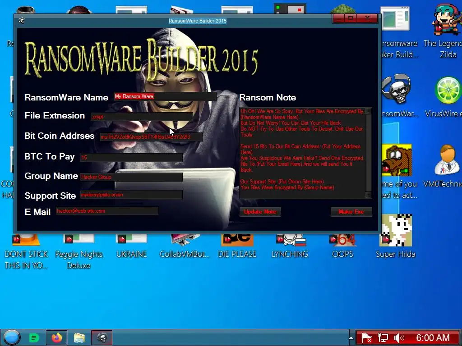Click the volume speaker tray icon
Viewport: 462px width, 346px height.
399,338
